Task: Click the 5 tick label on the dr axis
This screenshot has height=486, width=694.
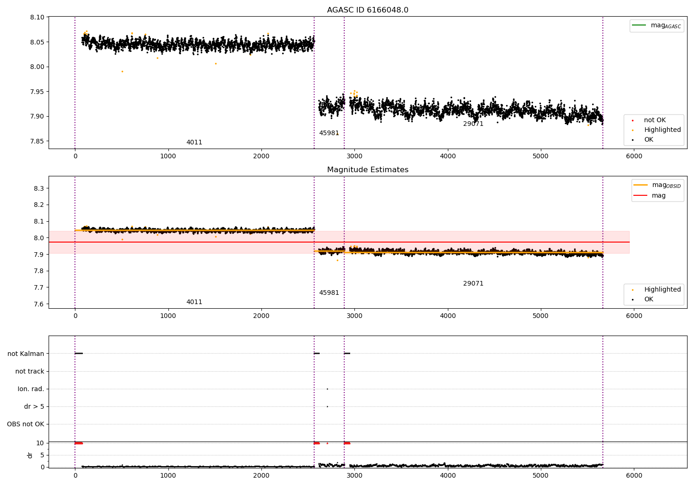Action: click(x=42, y=455)
